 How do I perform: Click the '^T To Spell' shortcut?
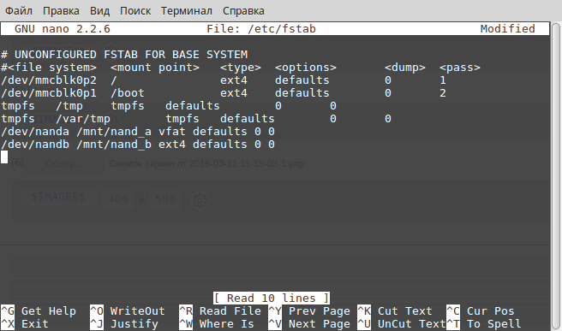(x=484, y=324)
